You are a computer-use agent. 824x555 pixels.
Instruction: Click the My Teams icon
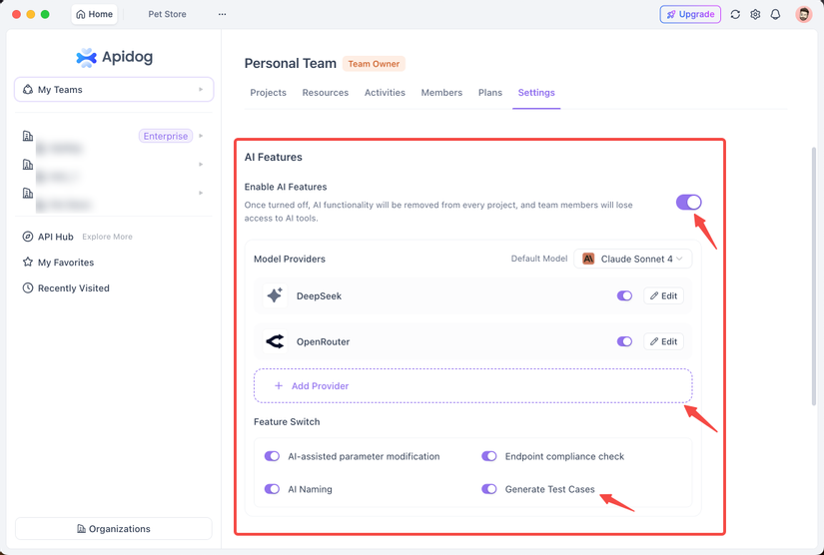(28, 90)
